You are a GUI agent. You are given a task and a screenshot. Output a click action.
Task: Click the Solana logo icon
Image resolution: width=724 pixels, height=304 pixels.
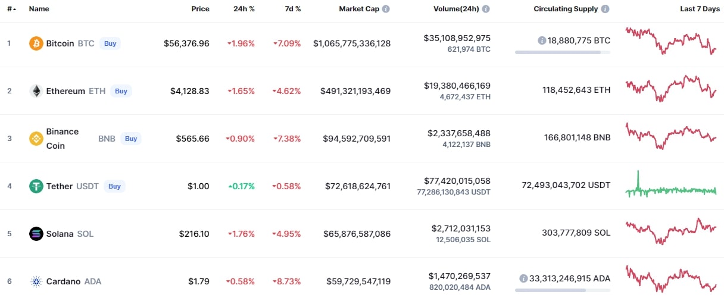pyautogui.click(x=36, y=234)
